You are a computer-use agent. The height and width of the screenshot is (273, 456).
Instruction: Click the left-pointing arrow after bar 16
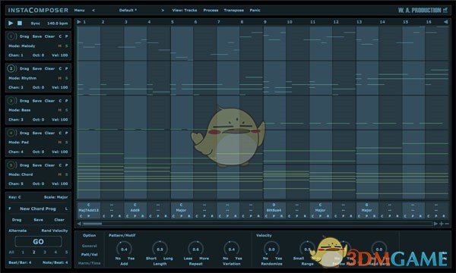(445, 22)
